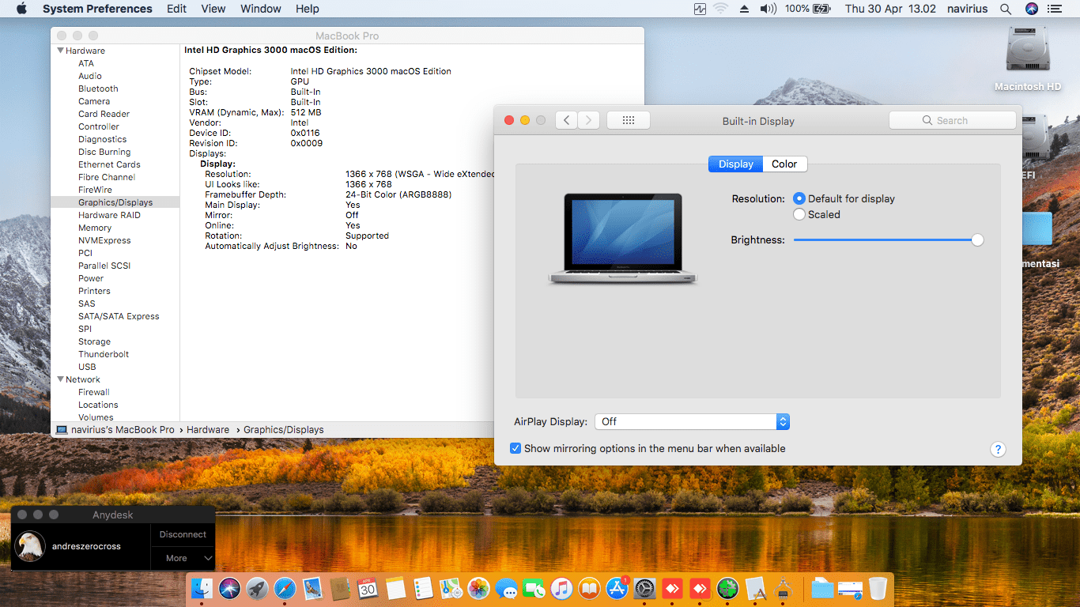The width and height of the screenshot is (1080, 607).
Task: Activate Launchpad from the Dock
Action: (x=257, y=588)
